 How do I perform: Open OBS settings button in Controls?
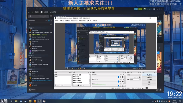point(149,82)
